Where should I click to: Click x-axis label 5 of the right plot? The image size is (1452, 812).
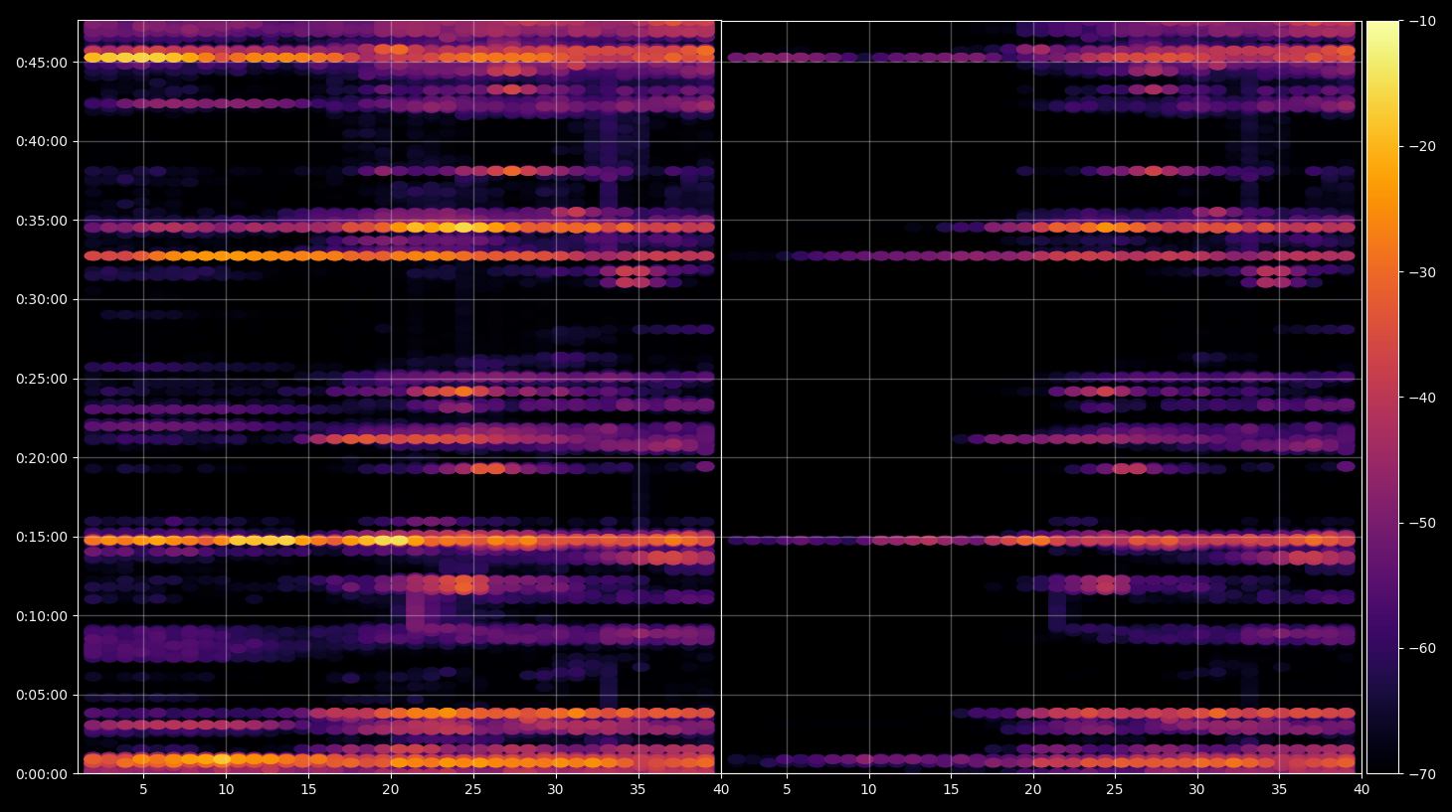(x=787, y=790)
